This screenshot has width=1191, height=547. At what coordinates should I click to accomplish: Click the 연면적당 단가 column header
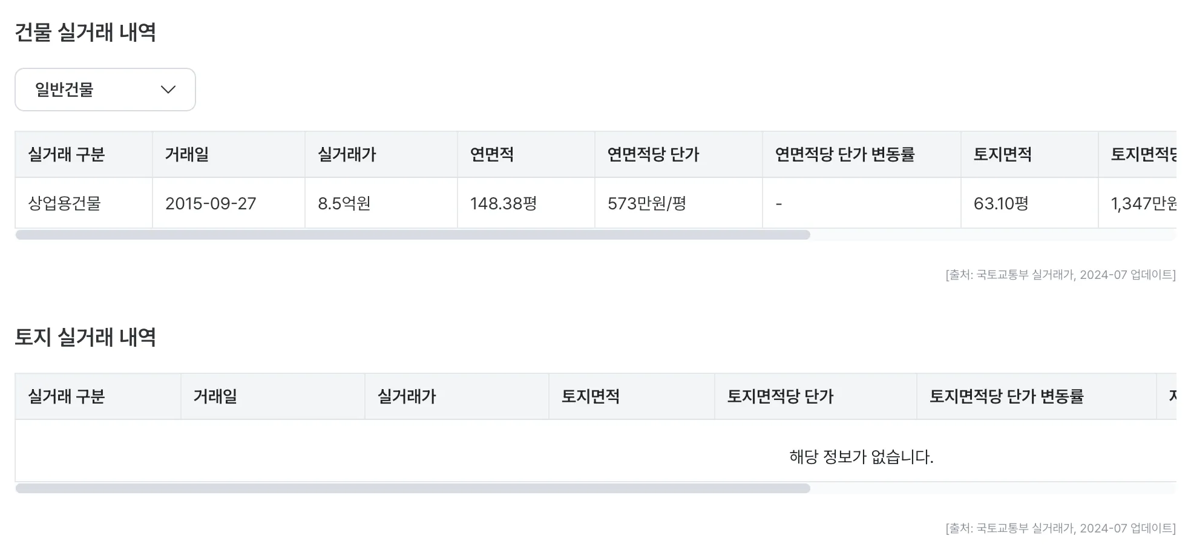tap(653, 154)
